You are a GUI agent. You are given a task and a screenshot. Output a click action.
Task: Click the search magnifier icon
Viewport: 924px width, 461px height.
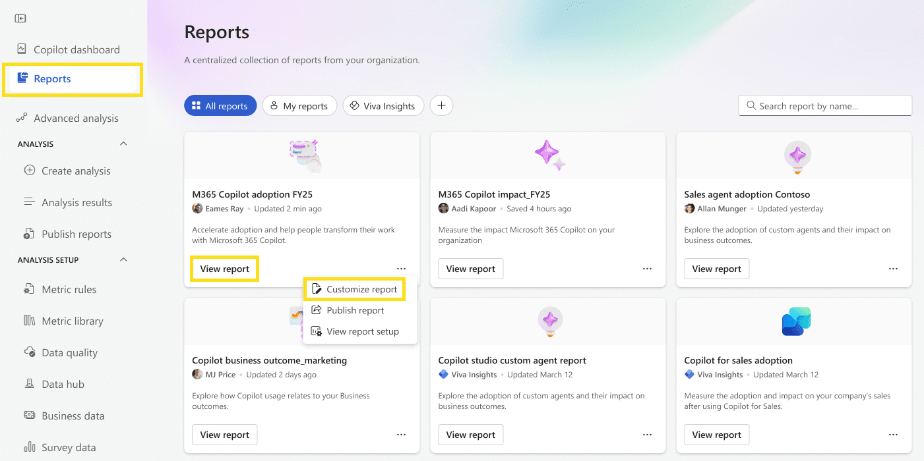pyautogui.click(x=751, y=105)
